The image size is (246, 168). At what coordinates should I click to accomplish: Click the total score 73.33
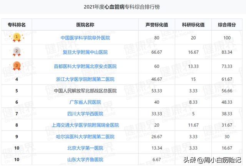(227, 66)
